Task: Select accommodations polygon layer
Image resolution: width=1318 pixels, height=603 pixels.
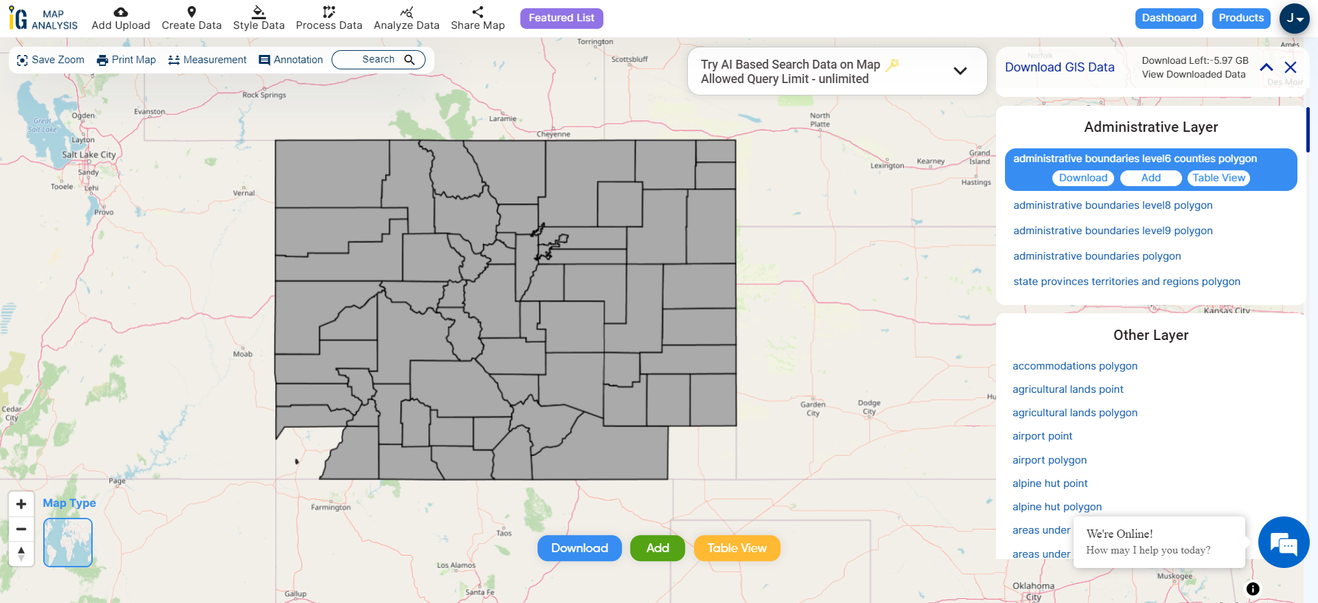Action: point(1075,366)
